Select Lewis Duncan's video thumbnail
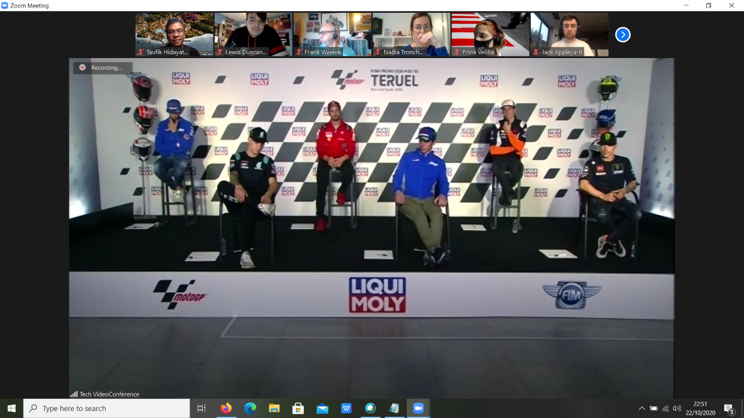Viewport: 744px width, 418px height. 253,34
